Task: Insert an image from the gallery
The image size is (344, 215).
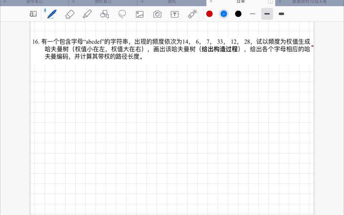Action: 139,14
